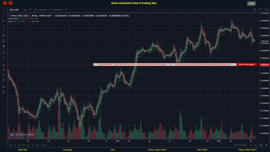Click the Take Profit 1 column header
Viewport: 270px width, 152px height.
coord(202,150)
